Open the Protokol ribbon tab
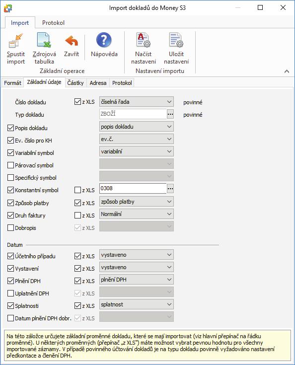Screen dimensions: 295x365 coord(53,23)
